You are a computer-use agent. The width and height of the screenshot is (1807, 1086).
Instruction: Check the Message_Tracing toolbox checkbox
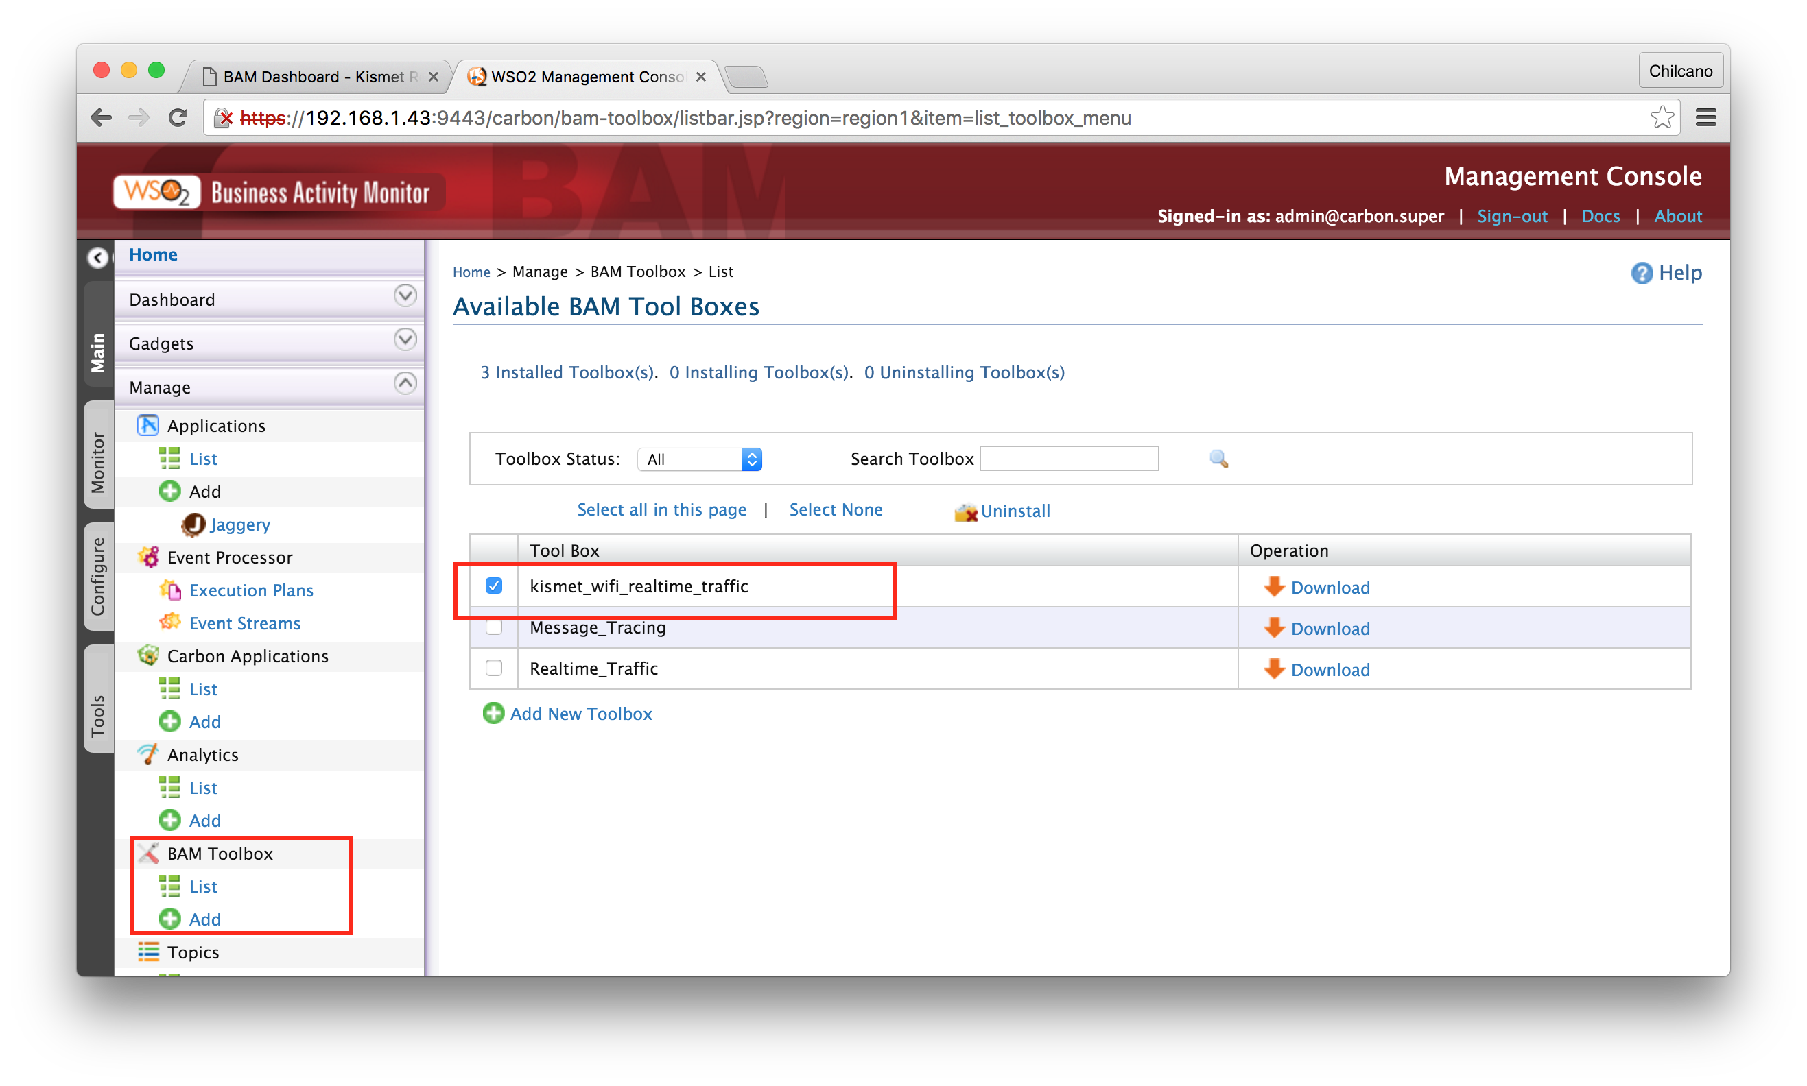coord(494,628)
